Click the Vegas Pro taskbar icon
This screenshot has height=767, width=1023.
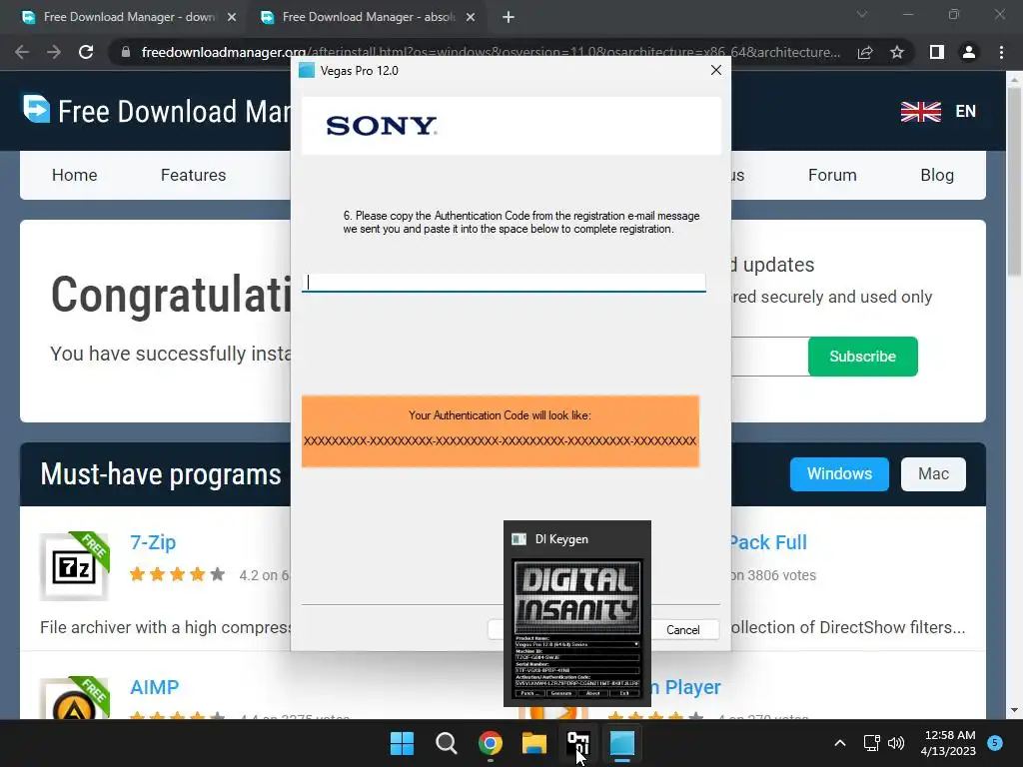621,743
